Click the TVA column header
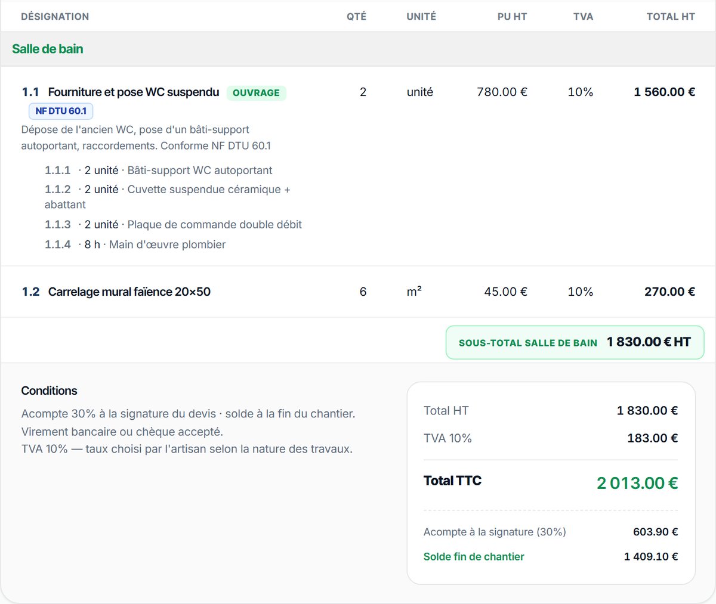Viewport: 716px width, 604px height. pyautogui.click(x=583, y=17)
